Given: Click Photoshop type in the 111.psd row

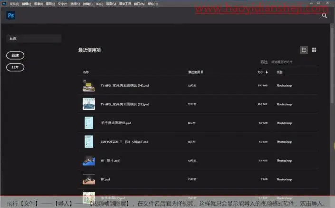Looking at the screenshot, I should coord(284,180).
